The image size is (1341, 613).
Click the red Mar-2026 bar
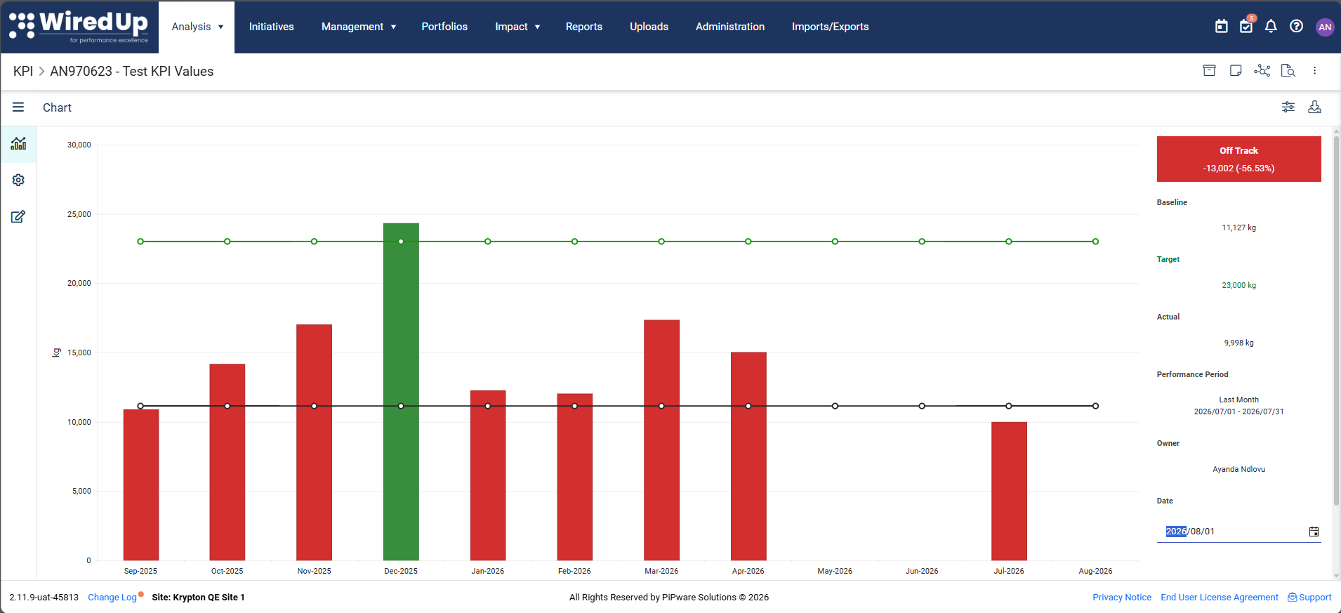pyautogui.click(x=661, y=440)
